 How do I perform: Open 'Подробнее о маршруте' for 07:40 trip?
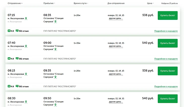coord(166,59)
